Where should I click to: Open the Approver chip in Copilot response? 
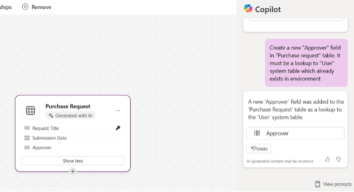(295, 133)
